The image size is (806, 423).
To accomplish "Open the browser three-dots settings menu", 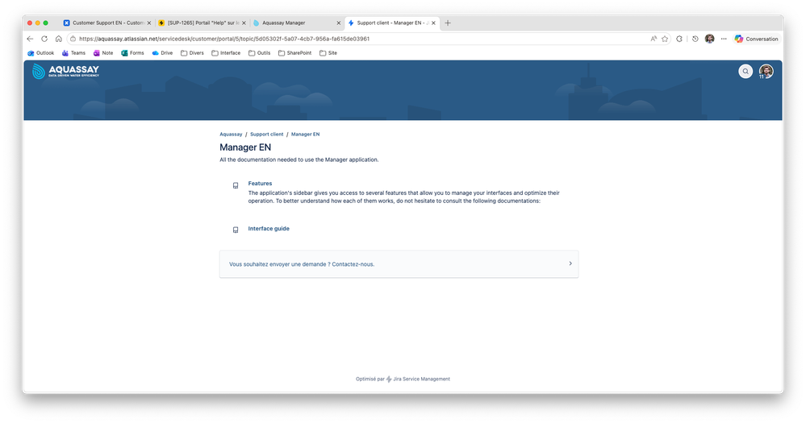I will pyautogui.click(x=724, y=39).
